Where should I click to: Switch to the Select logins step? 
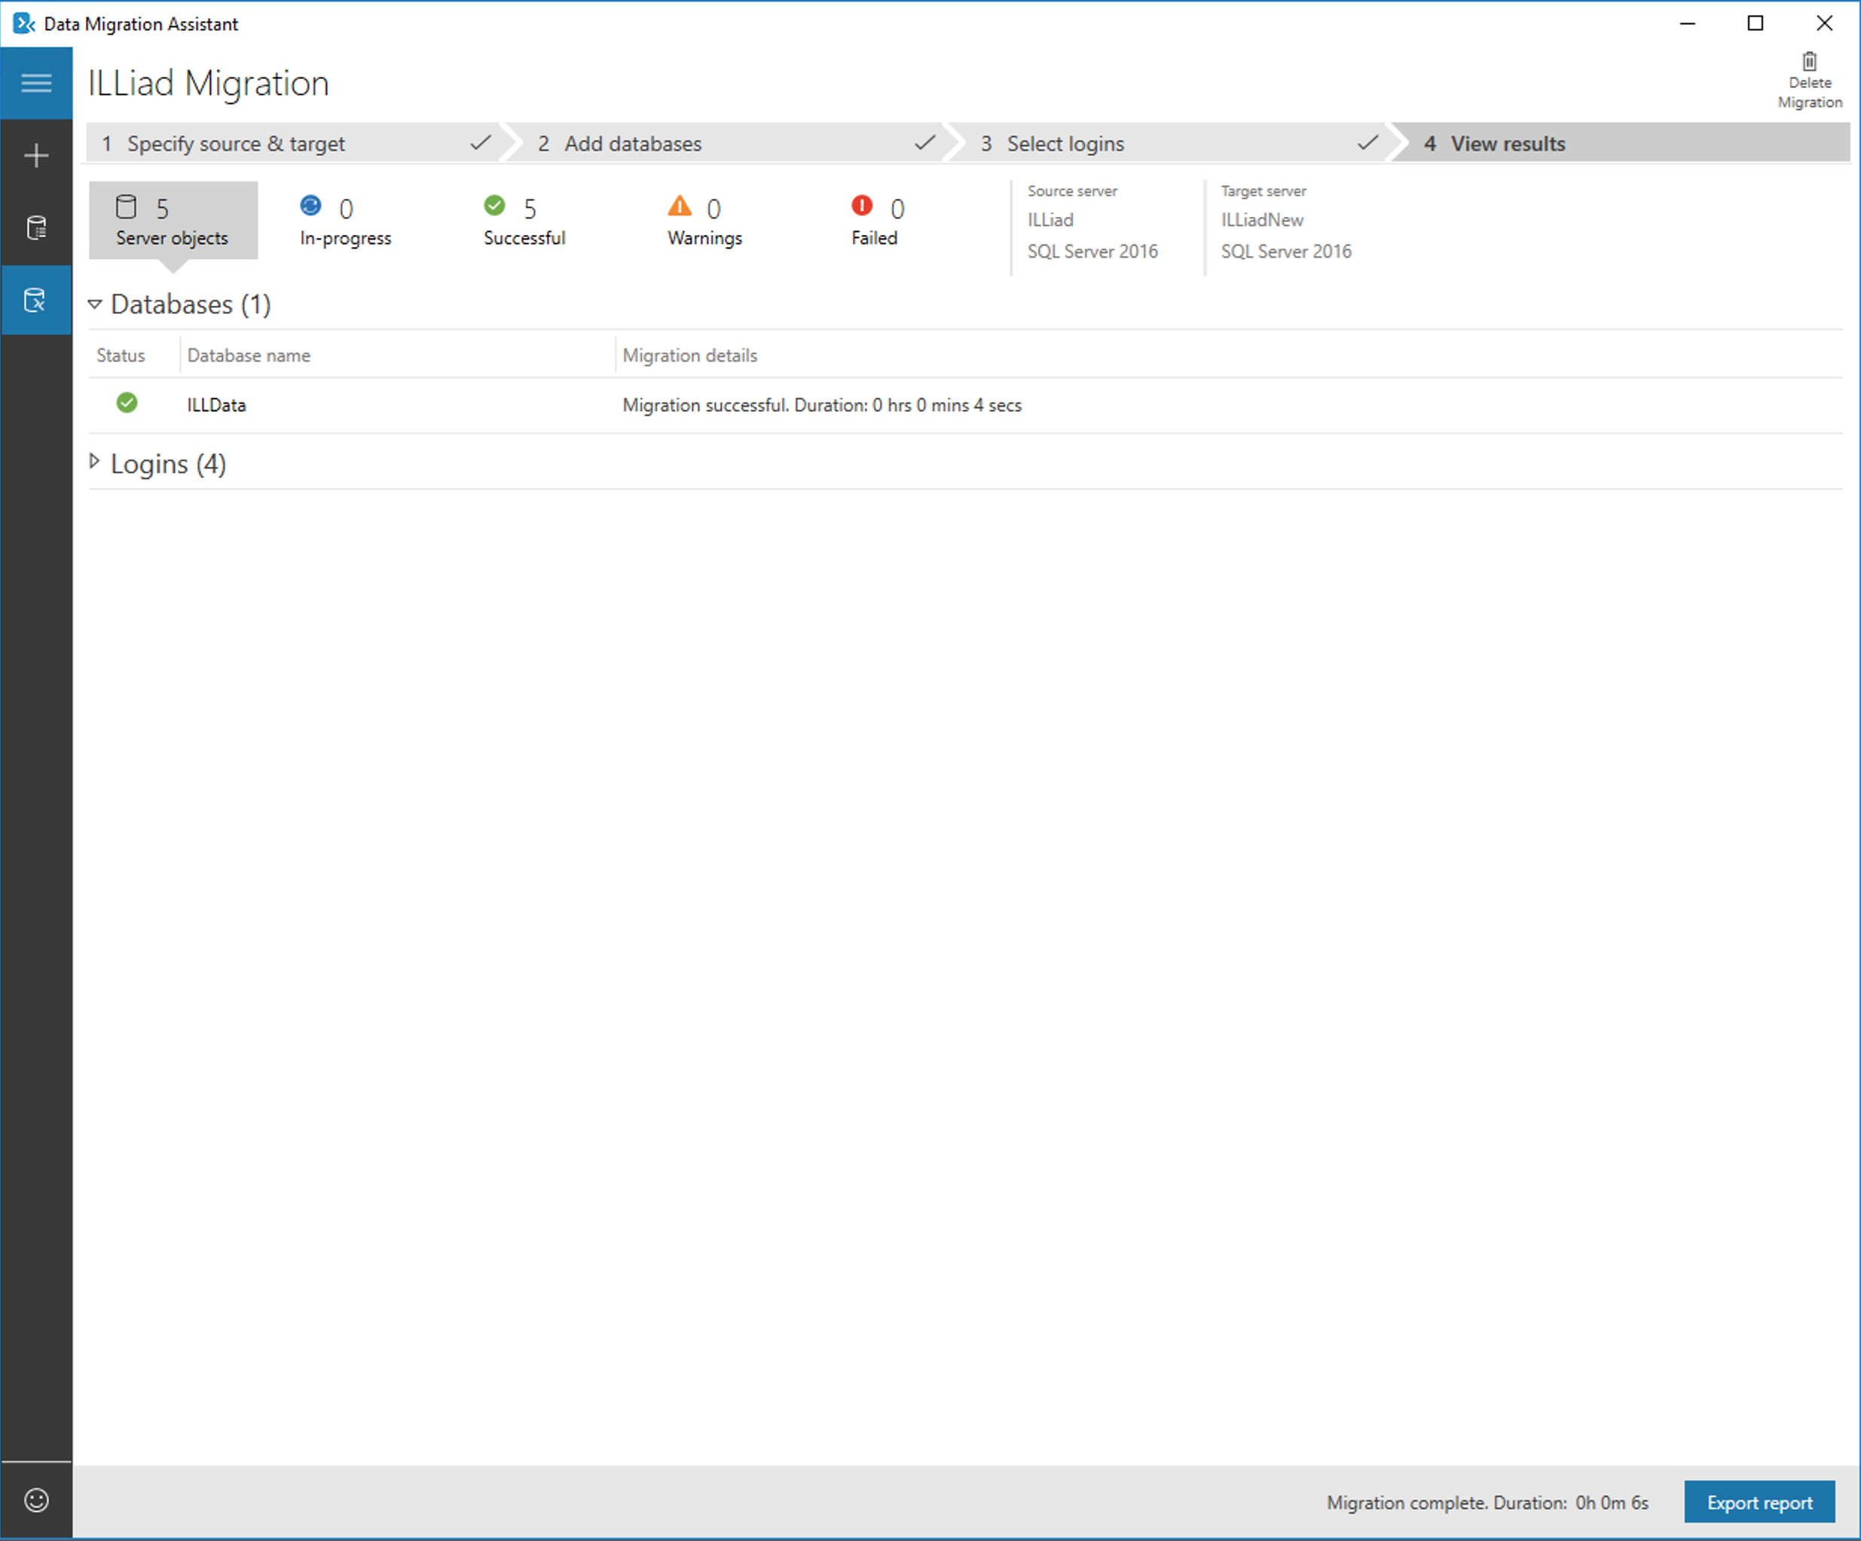coord(1063,142)
